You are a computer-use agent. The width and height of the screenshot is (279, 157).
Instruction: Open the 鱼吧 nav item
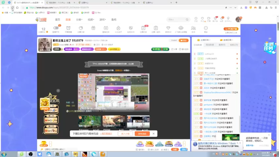pos(114,20)
